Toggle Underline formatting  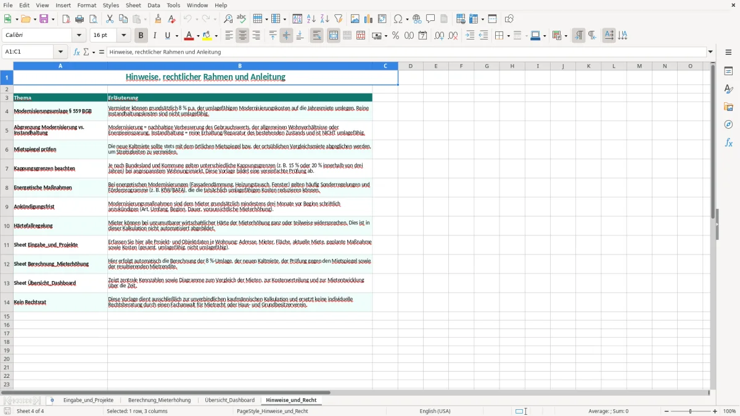(x=168, y=36)
